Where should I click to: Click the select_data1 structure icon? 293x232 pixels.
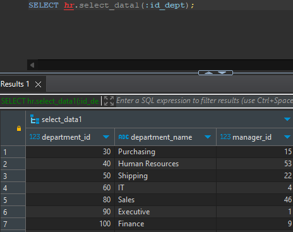(x=35, y=119)
